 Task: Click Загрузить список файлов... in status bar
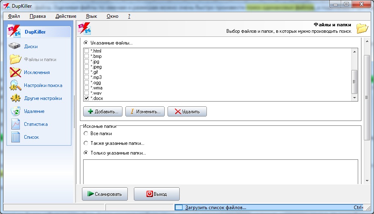pos(216,208)
